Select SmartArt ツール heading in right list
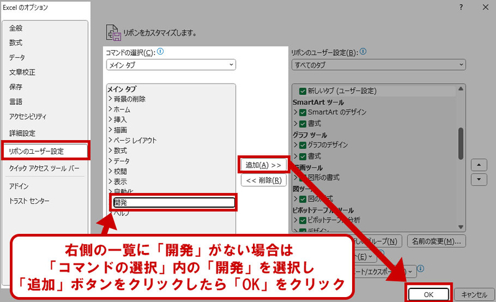496x302 pixels. (318, 102)
